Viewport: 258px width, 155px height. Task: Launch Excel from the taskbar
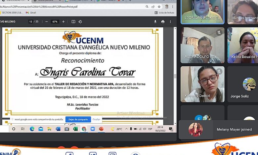[75, 129]
